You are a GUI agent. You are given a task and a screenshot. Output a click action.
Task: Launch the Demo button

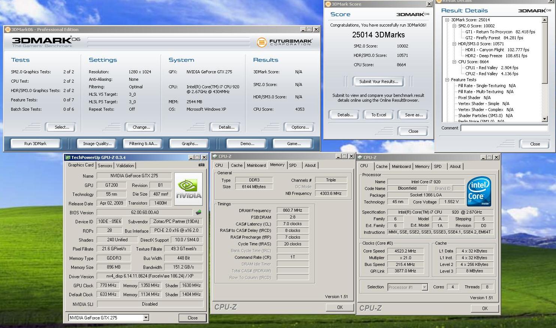(x=247, y=144)
